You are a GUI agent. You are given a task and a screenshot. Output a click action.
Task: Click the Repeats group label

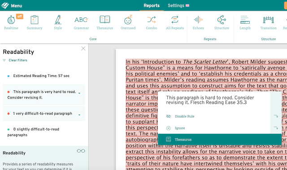click(x=210, y=39)
